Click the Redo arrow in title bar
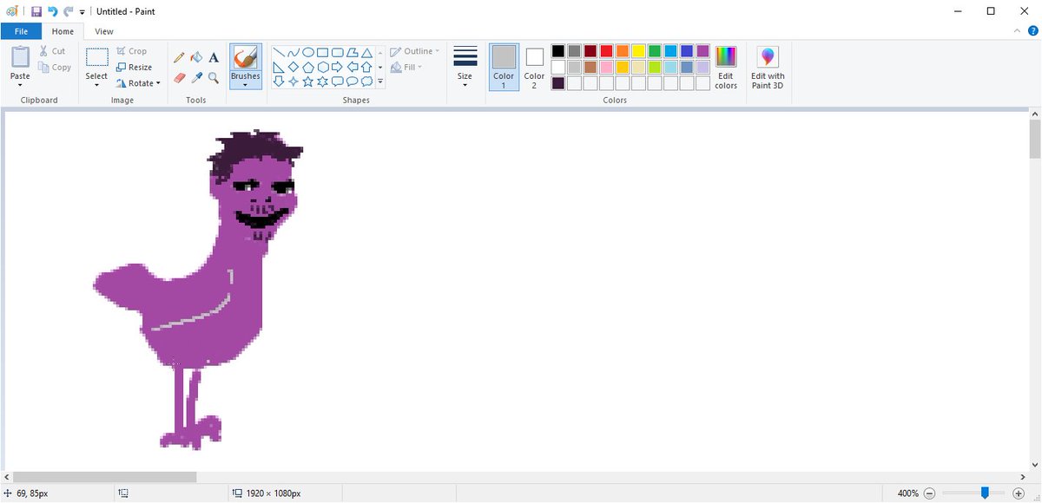Viewport: 1042px width, 503px height. pos(68,11)
